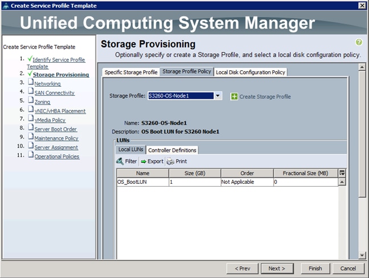Click the page icon beside Networking
Screen dimensions: 369x278
(31, 82)
